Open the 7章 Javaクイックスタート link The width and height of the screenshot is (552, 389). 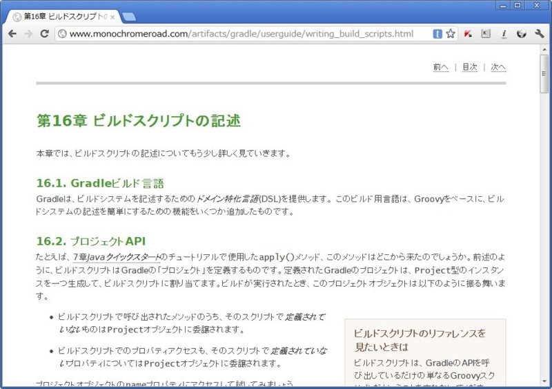click(x=117, y=257)
